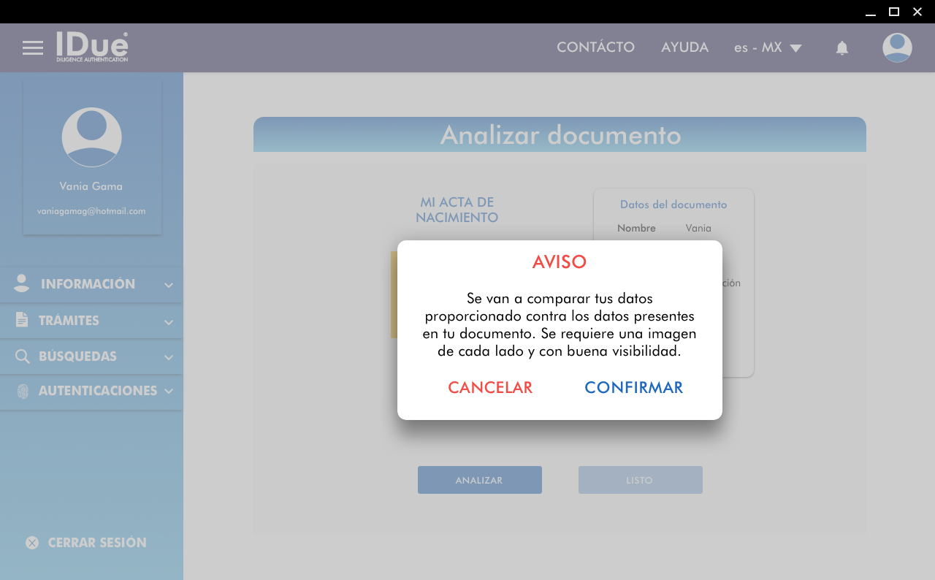Click the Analizar button
935x580 pixels.
[x=479, y=480]
